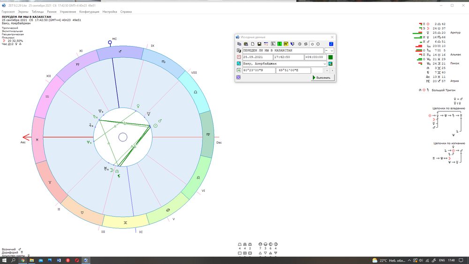Click the copy data icon in Исходные данные
Image resolution: width=469 pixels, height=264 pixels.
pos(239,44)
